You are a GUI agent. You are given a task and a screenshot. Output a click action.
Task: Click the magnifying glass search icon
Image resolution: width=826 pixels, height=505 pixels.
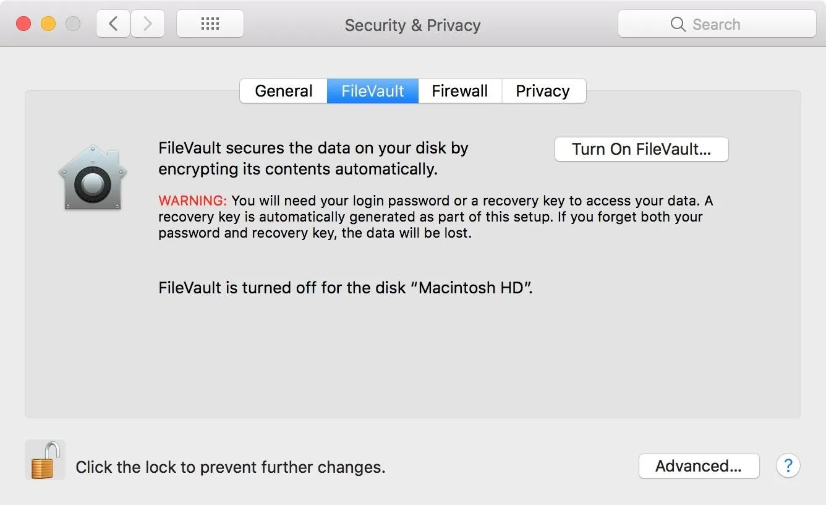678,24
